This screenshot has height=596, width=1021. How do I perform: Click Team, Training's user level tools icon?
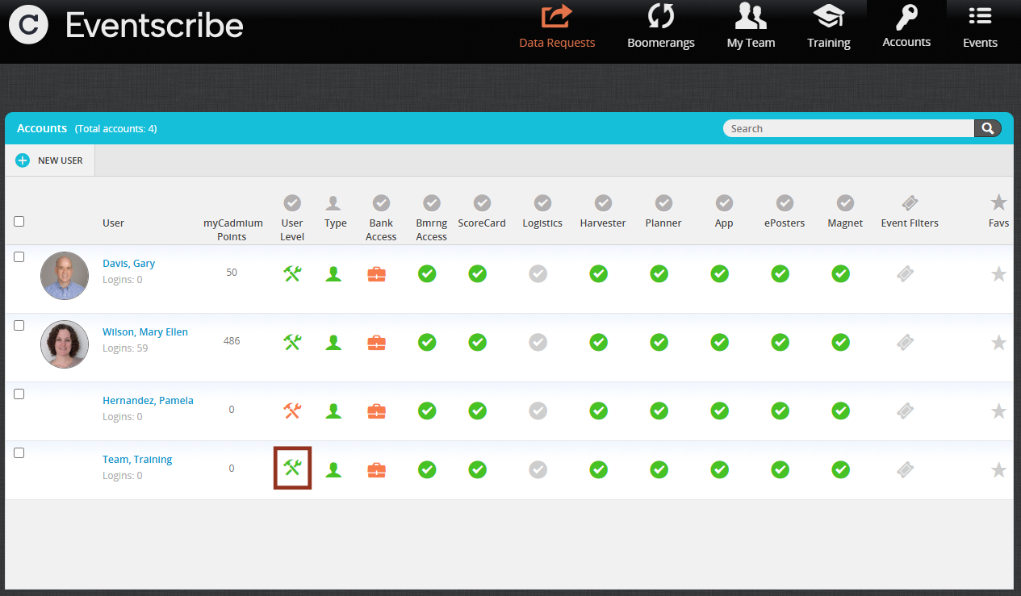point(292,467)
